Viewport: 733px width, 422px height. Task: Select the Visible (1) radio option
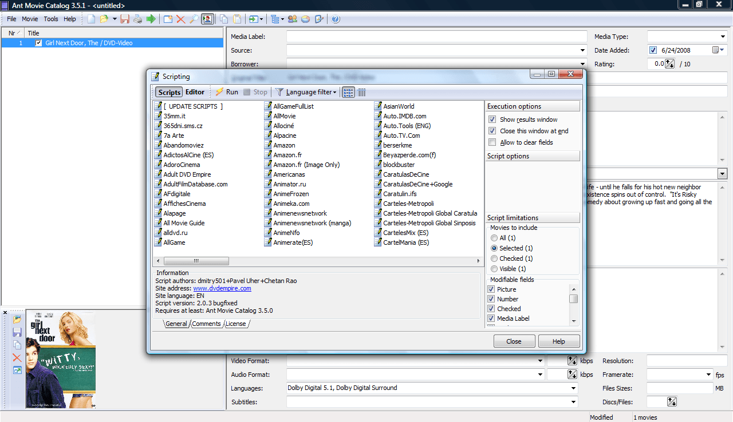[494, 269]
